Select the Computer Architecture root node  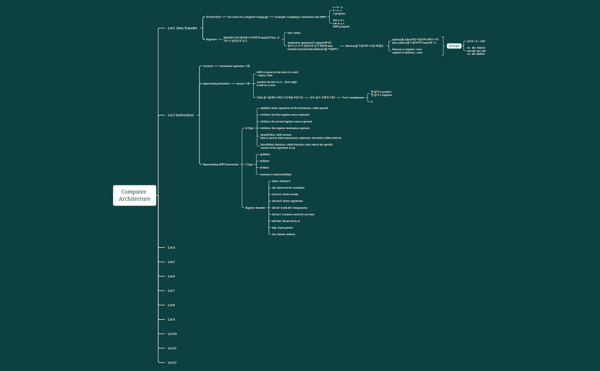(x=134, y=195)
